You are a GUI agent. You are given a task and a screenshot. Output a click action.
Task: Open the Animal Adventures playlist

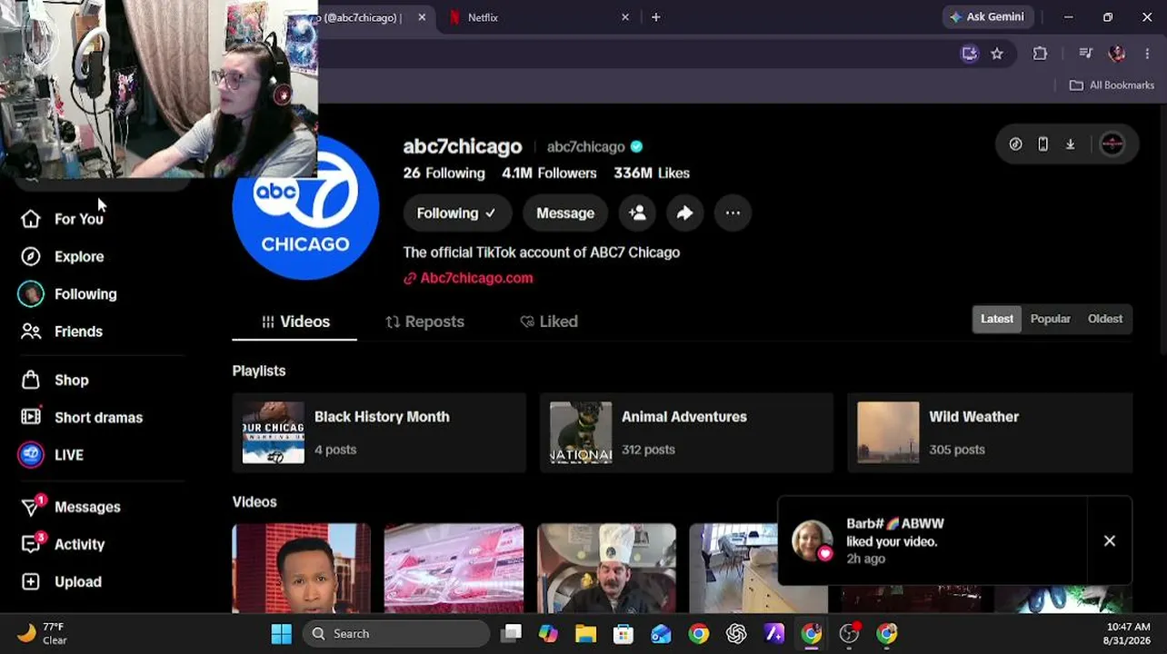(x=686, y=432)
